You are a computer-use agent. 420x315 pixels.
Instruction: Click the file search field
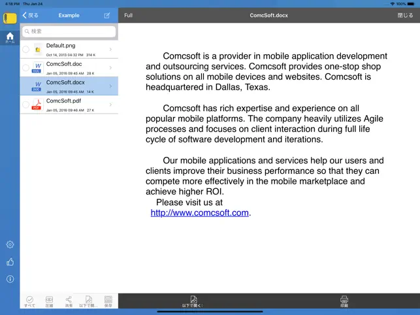point(69,31)
